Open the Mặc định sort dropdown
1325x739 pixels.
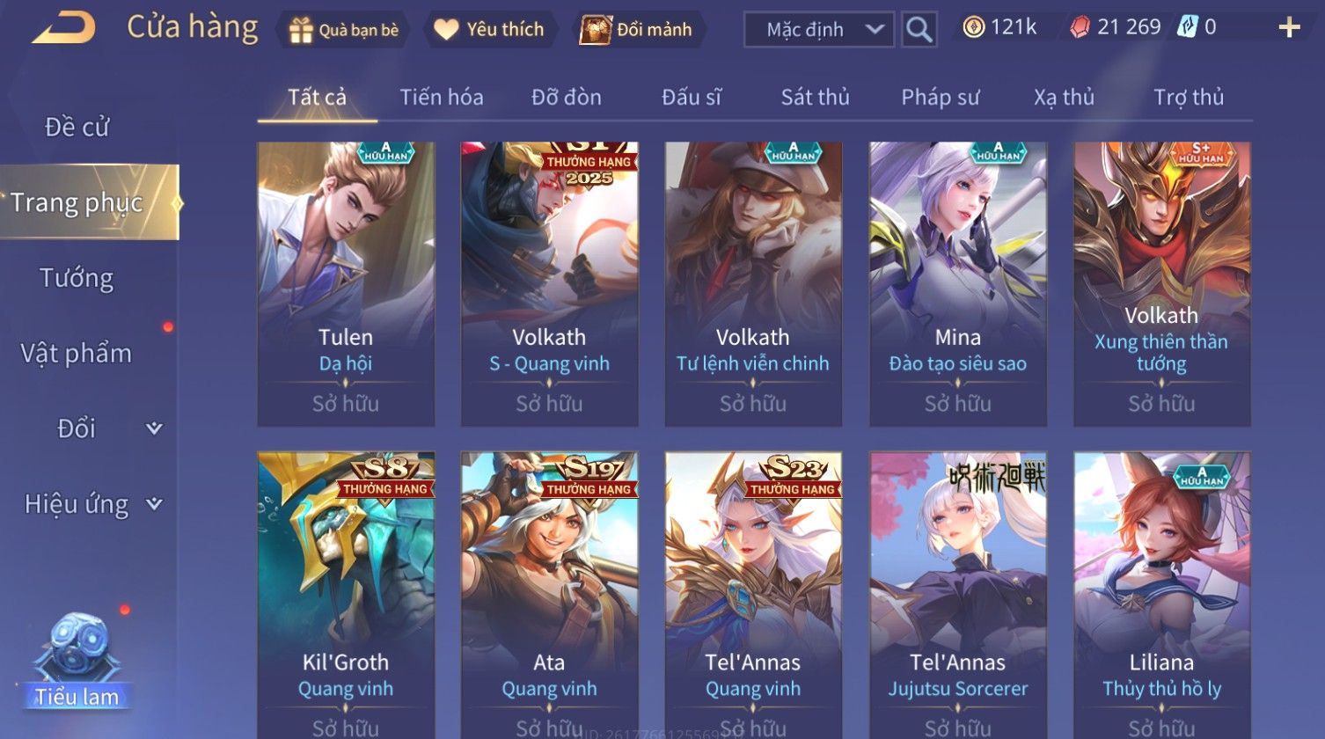tap(819, 29)
